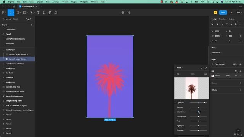244x137 pixels.
Task: Click the Create component icon
Action: [x=123, y=13]
